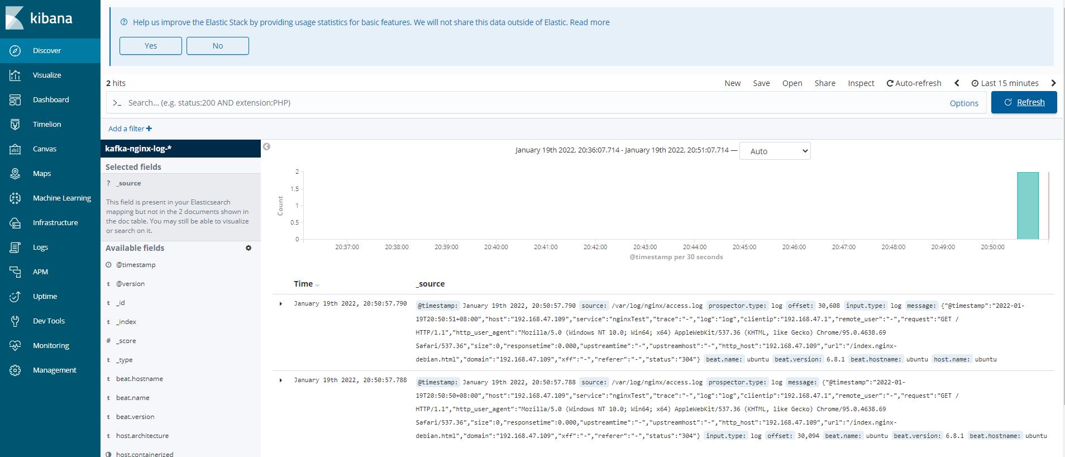Select the Inspect menu item
Screen dimensions: 1065x457
coord(861,83)
